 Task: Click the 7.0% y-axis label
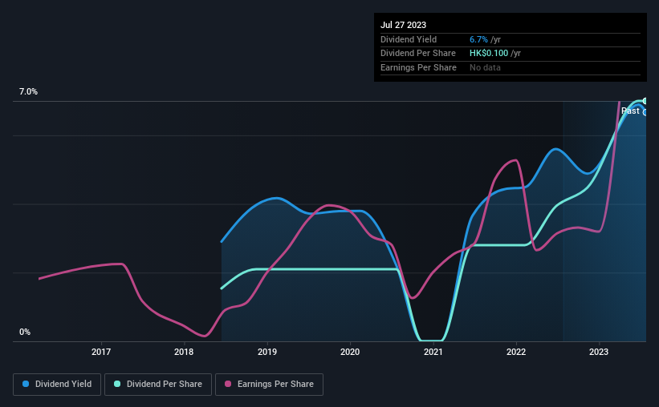click(28, 91)
